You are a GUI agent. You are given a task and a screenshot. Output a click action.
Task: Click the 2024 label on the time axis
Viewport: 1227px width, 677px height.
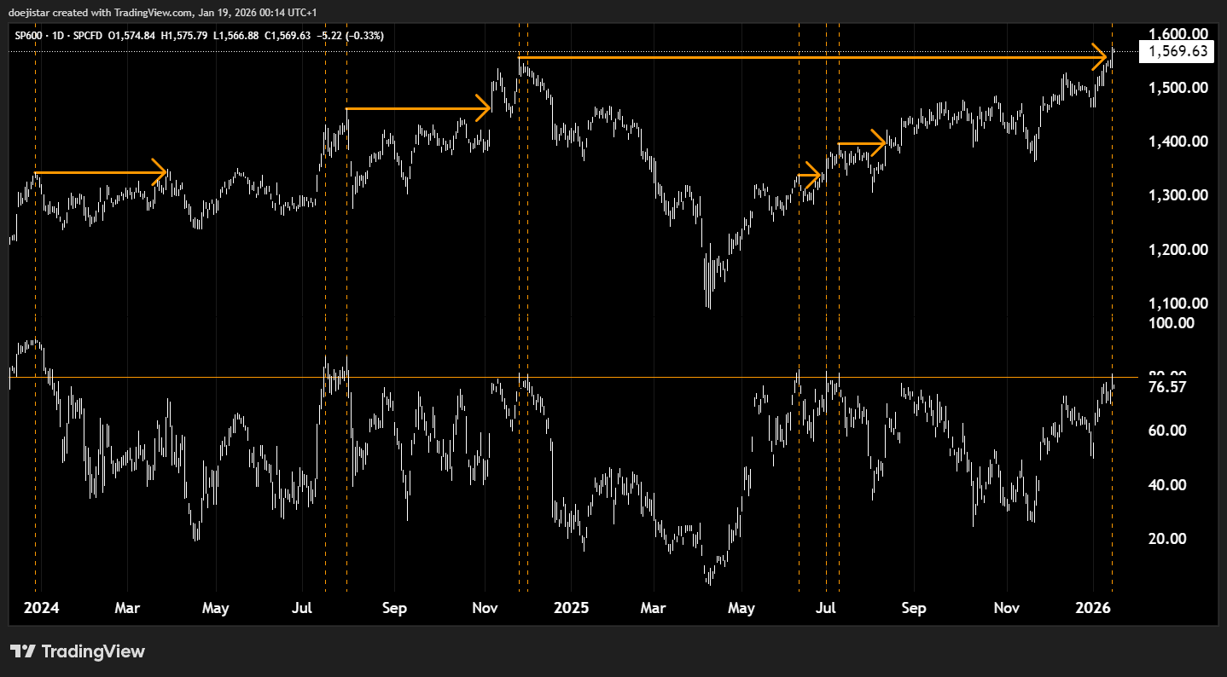point(41,608)
